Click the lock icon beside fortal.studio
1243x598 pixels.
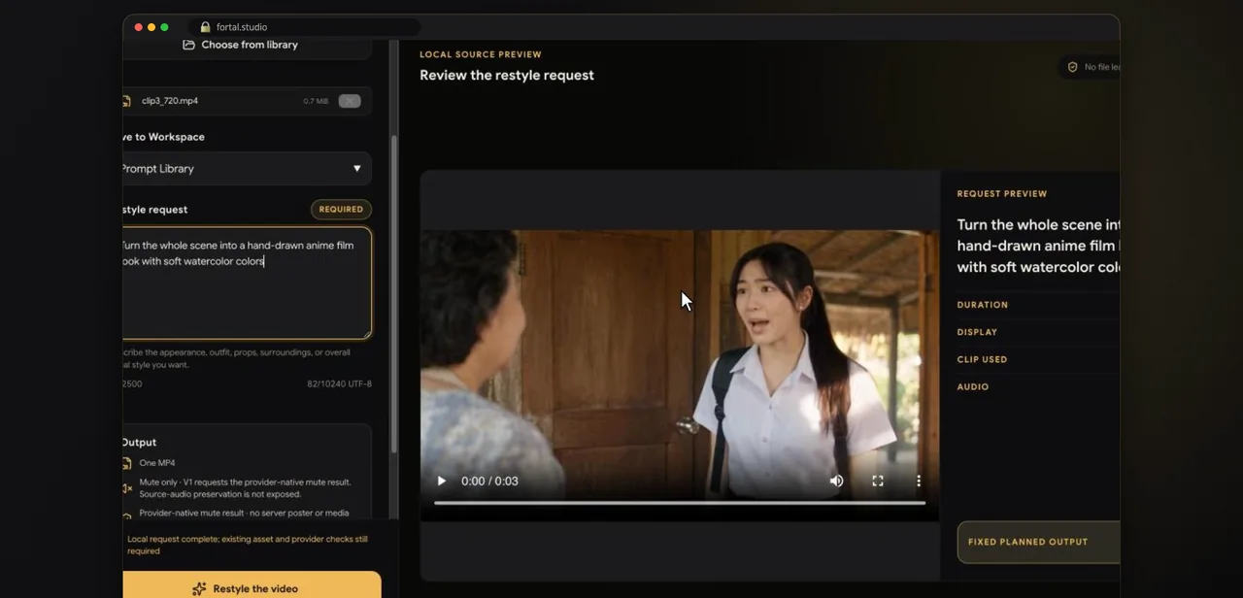pyautogui.click(x=205, y=27)
